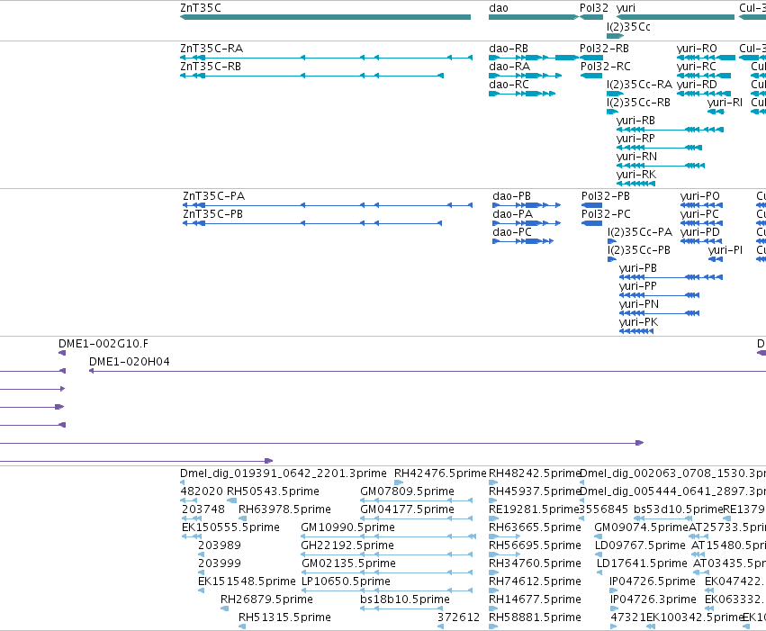Click RH51315.5prime feature
This screenshot has height=631, width=766.
pyautogui.click(x=242, y=627)
